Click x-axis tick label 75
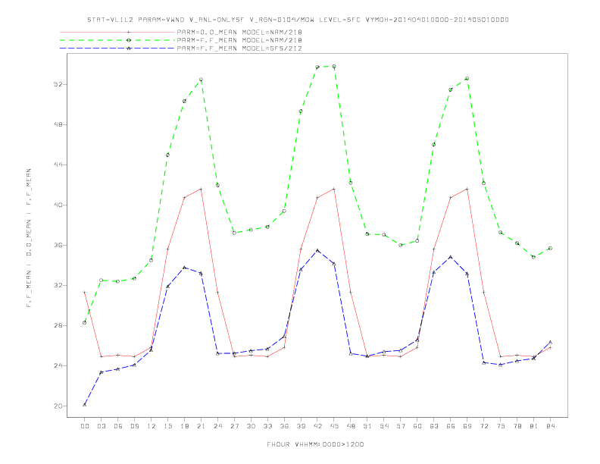Image resolution: width=600 pixels, height=464 pixels. click(501, 426)
